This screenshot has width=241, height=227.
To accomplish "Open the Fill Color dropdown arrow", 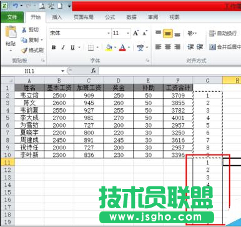I will [x=115, y=48].
